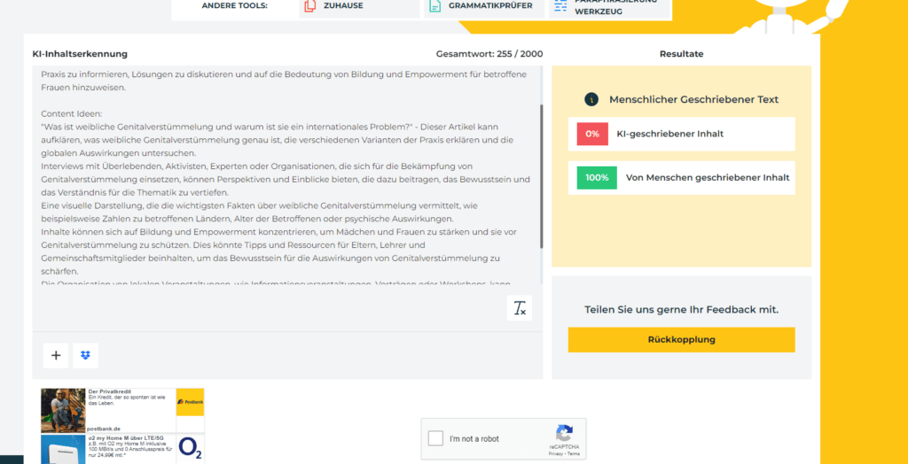Viewport: 908px width, 464px height.
Task: Click the 0% red percentage badge
Action: coord(592,135)
